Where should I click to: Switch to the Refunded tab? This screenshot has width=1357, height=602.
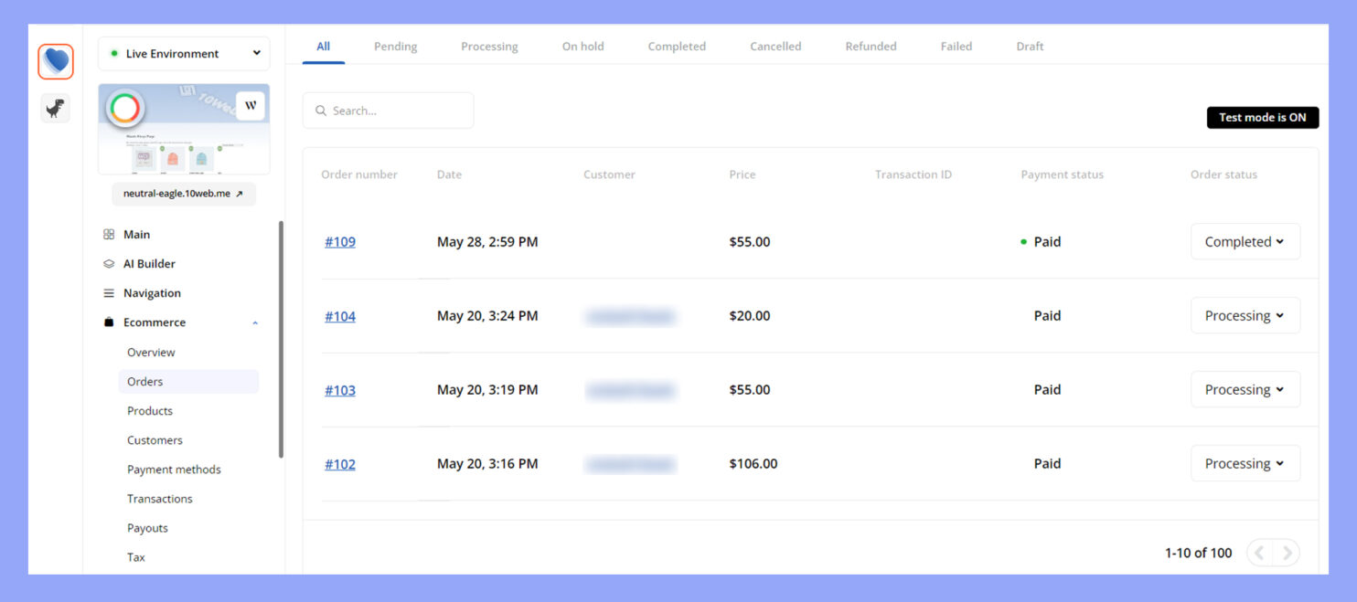pos(871,46)
